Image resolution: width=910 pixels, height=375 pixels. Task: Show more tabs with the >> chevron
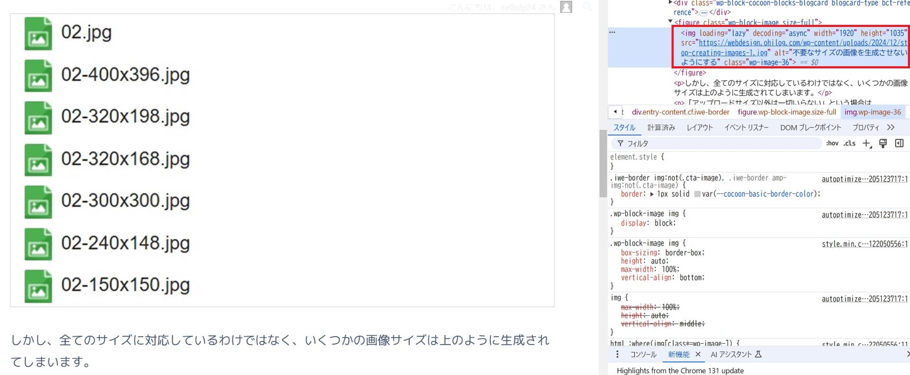click(891, 127)
